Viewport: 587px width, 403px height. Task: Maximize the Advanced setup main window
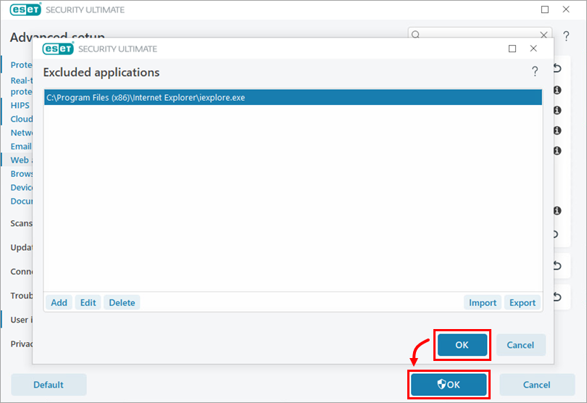[545, 9]
